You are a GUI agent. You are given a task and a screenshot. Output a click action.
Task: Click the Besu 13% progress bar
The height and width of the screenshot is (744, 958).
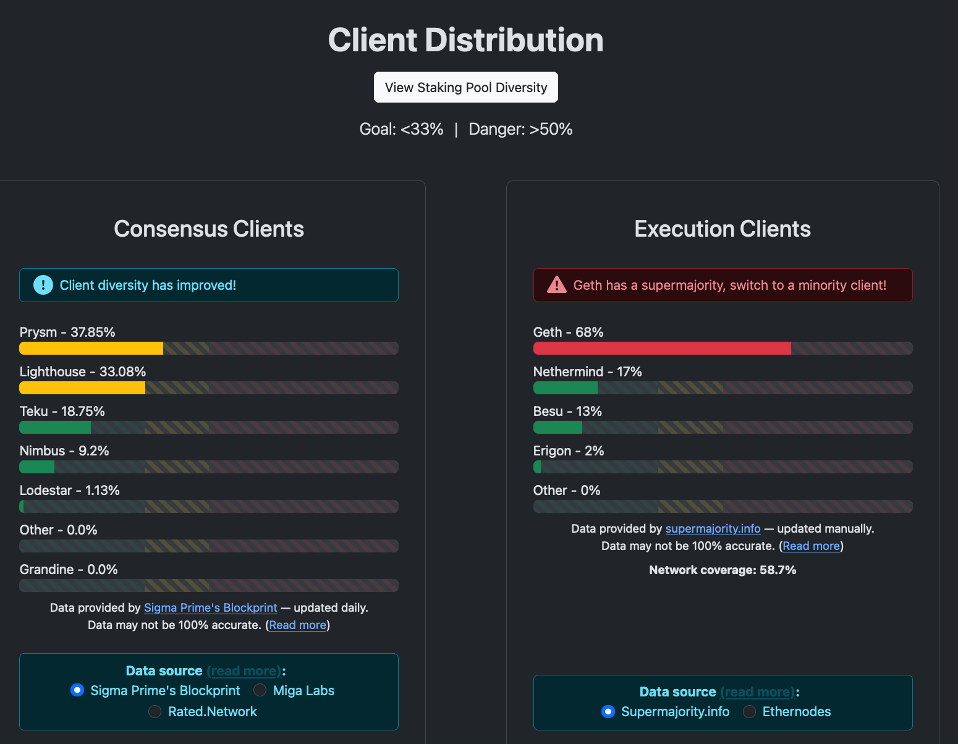point(723,427)
